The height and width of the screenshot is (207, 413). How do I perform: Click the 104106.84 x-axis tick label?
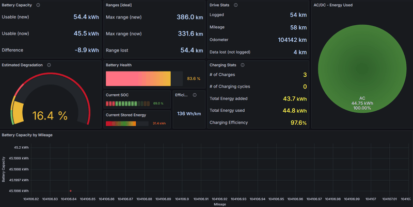tap(69, 199)
